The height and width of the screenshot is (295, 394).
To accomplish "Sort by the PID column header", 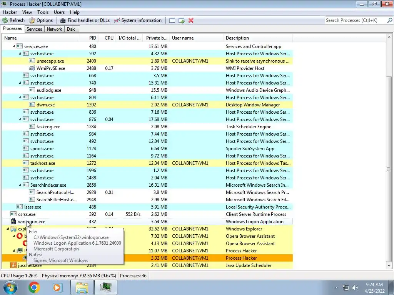I will 89,38.
